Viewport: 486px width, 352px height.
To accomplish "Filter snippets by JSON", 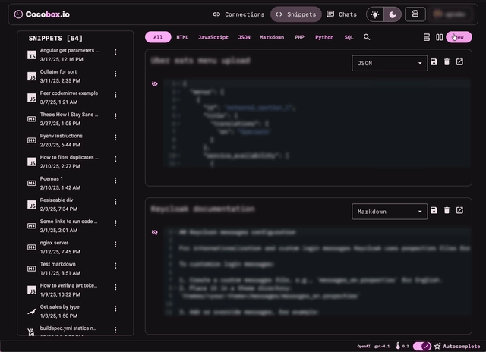I will [x=244, y=37].
